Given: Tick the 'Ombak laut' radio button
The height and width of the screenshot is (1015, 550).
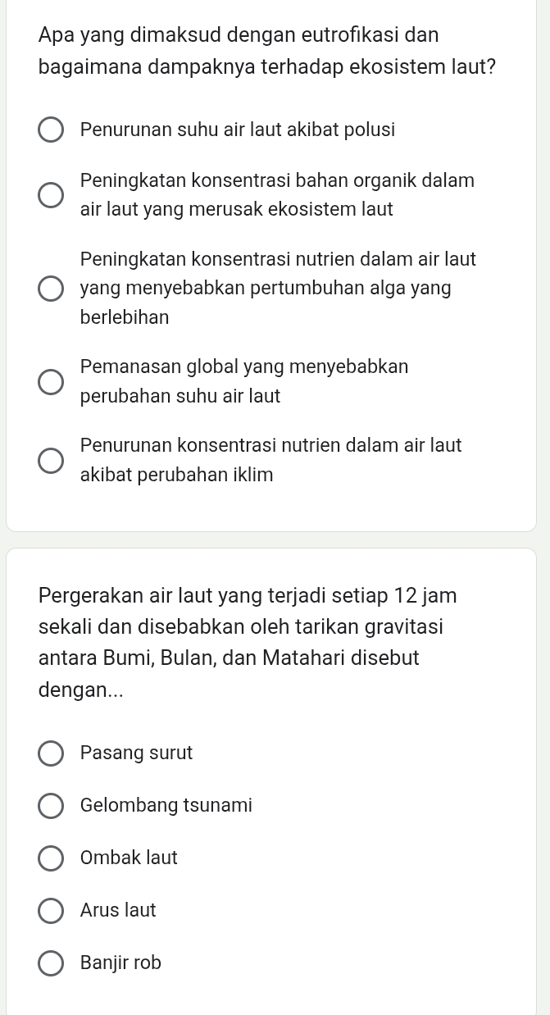Looking at the screenshot, I should coord(51,858).
